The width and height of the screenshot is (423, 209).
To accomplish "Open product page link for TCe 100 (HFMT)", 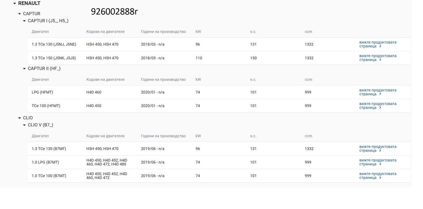I will click(x=378, y=106).
